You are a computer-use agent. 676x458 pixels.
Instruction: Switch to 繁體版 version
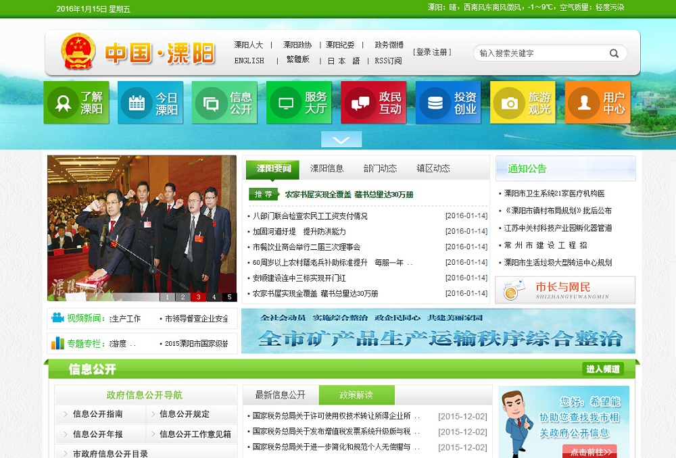[x=298, y=59]
